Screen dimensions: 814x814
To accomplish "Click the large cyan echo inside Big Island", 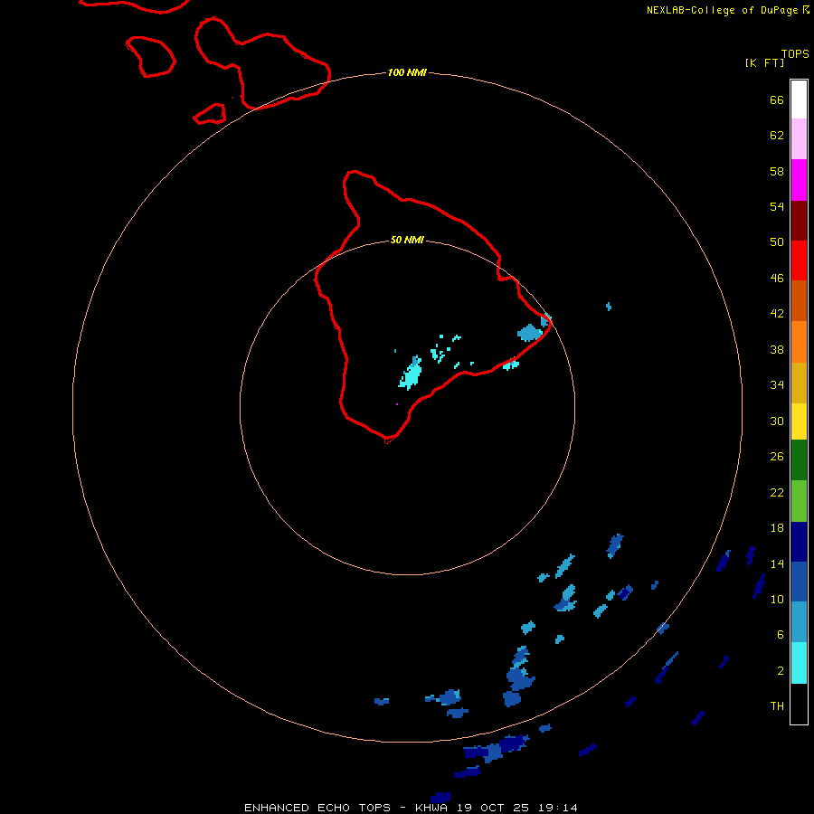I will tap(411, 374).
